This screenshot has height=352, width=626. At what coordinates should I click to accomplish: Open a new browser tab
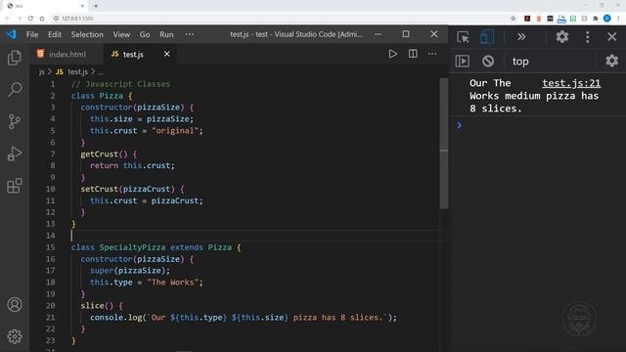96,6
